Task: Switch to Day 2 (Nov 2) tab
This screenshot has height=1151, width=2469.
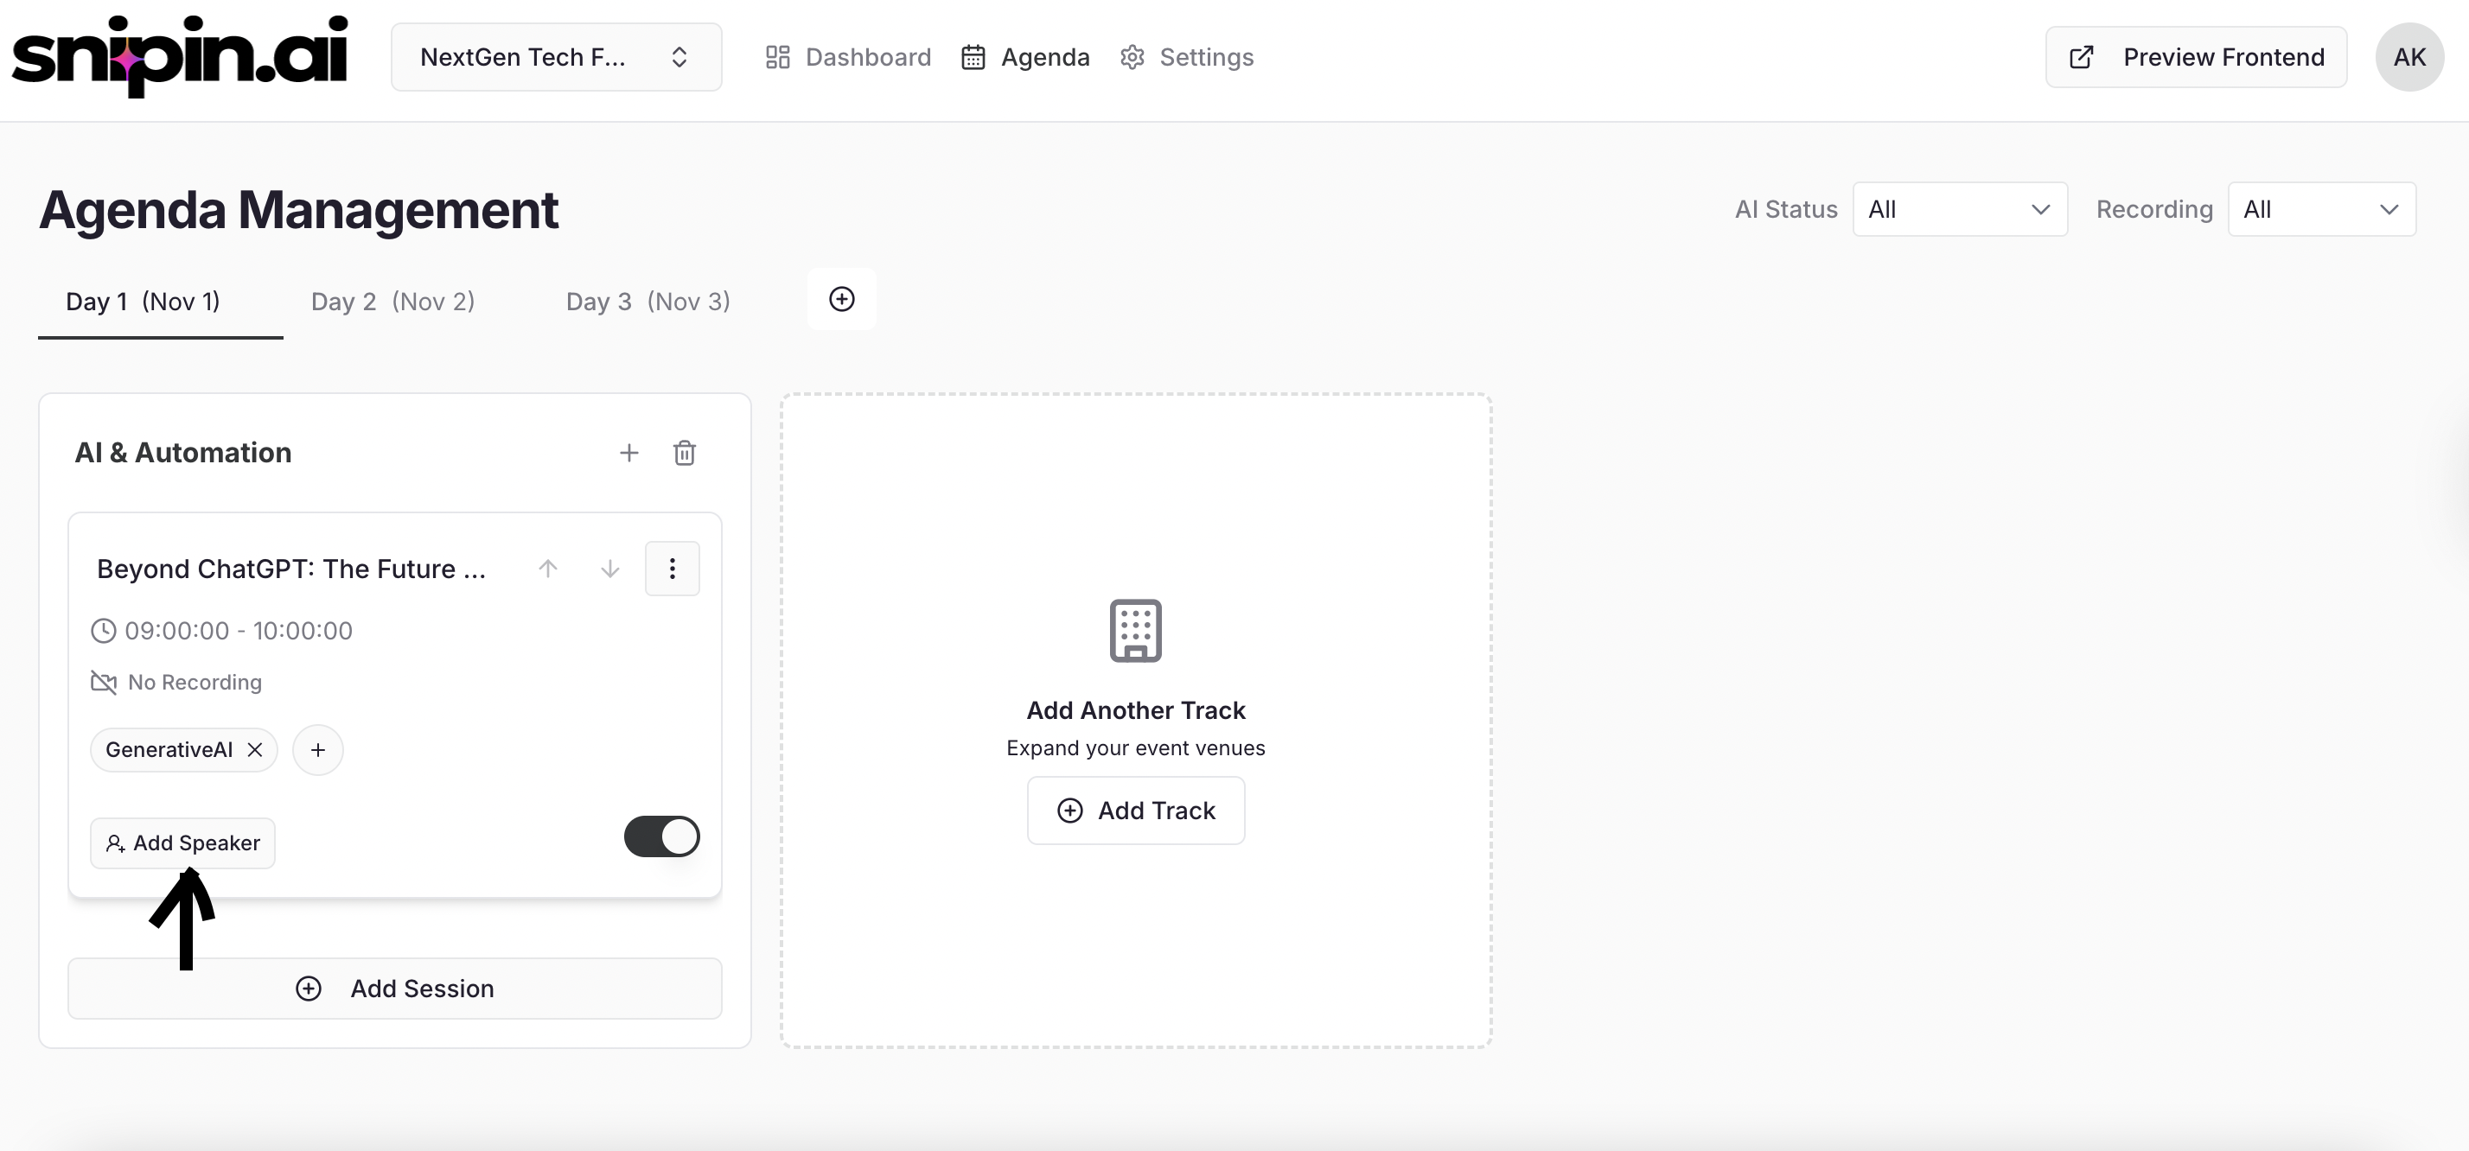Action: click(393, 302)
